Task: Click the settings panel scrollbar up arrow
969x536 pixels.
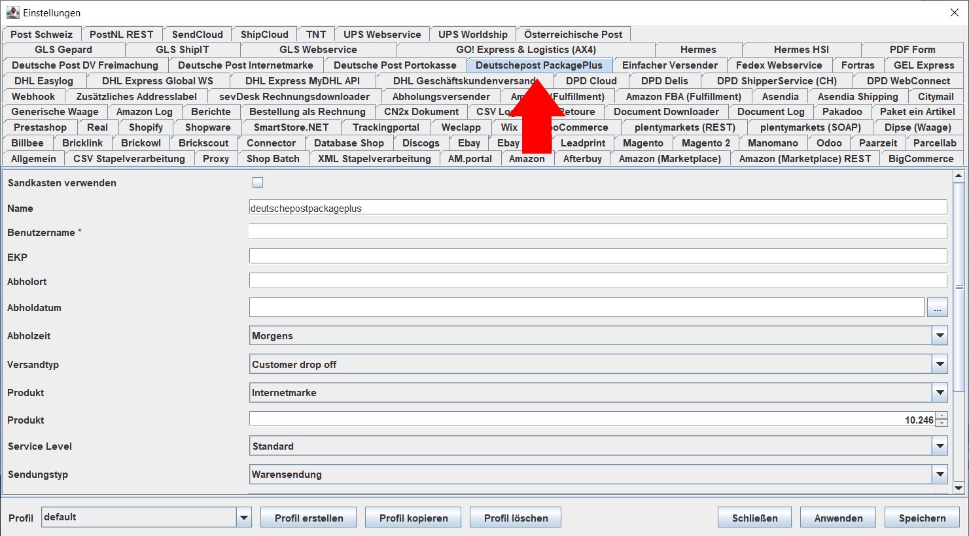Action: click(x=959, y=176)
